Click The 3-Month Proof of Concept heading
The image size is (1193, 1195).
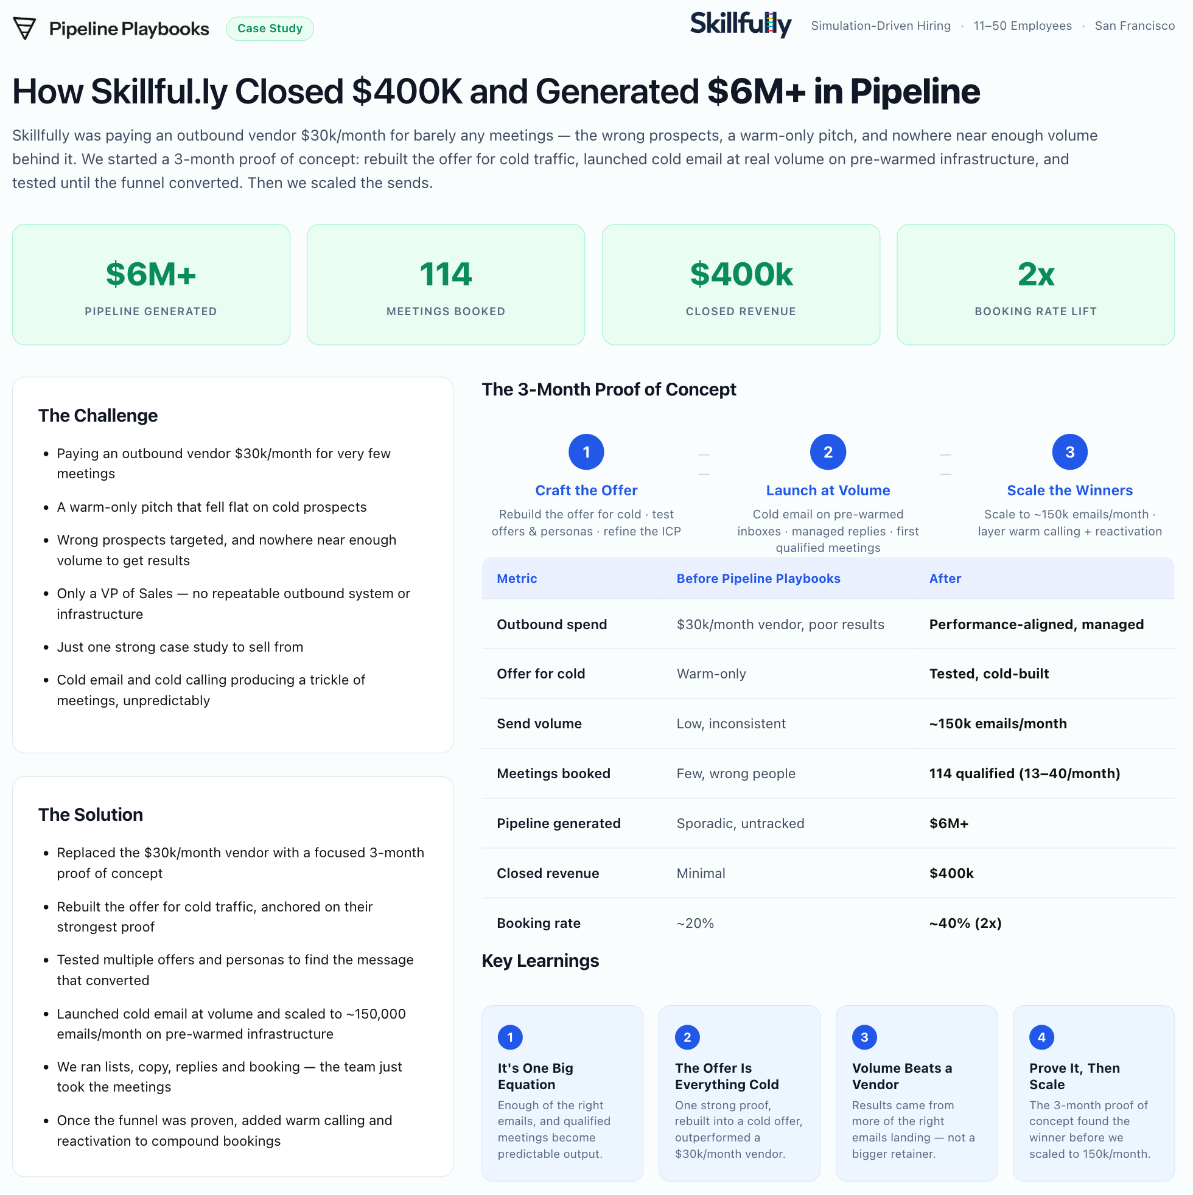[608, 389]
